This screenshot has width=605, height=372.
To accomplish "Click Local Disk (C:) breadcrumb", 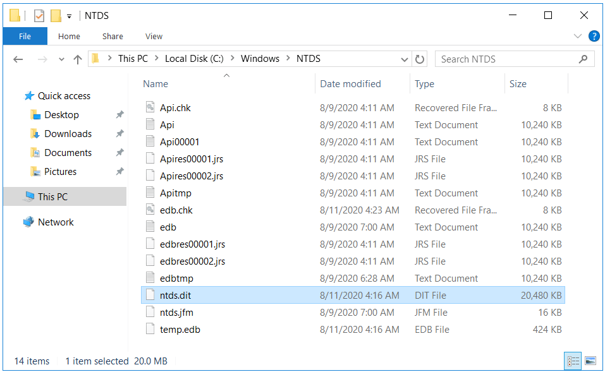I will pyautogui.click(x=194, y=59).
